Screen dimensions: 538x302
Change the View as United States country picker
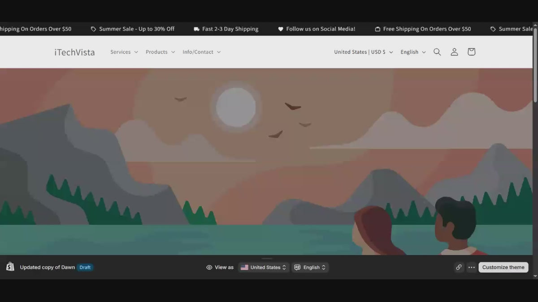coord(264,267)
